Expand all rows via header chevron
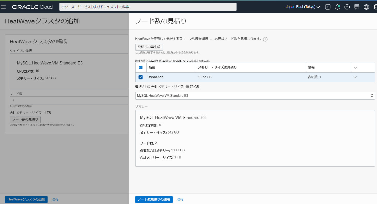 (355, 67)
